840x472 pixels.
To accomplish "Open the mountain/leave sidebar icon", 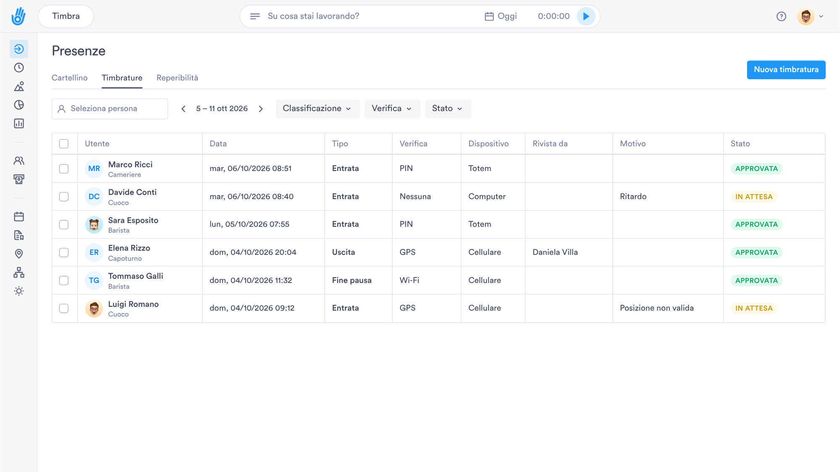I will click(19, 86).
